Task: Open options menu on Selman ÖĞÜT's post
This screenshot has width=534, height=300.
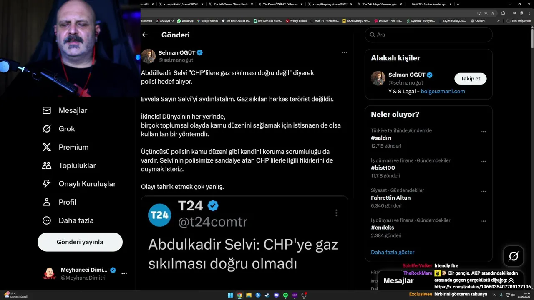Action: 344,52
